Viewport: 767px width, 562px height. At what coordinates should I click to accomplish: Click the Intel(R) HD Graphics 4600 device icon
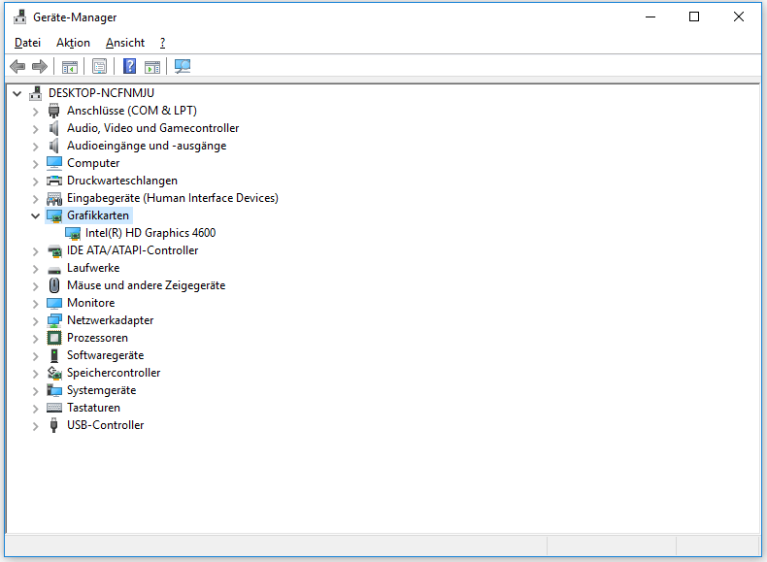(73, 233)
